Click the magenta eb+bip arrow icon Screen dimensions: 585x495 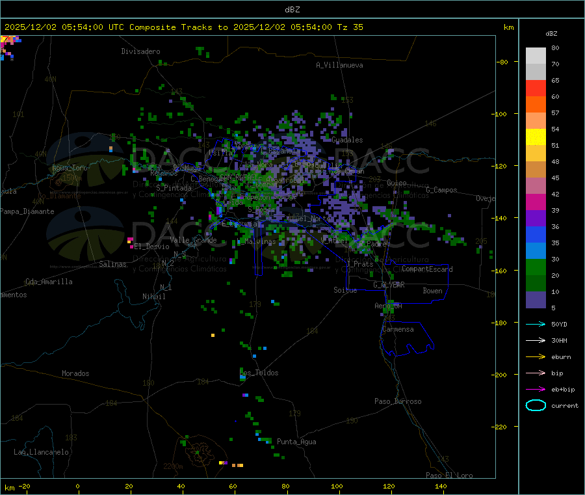pyautogui.click(x=536, y=389)
